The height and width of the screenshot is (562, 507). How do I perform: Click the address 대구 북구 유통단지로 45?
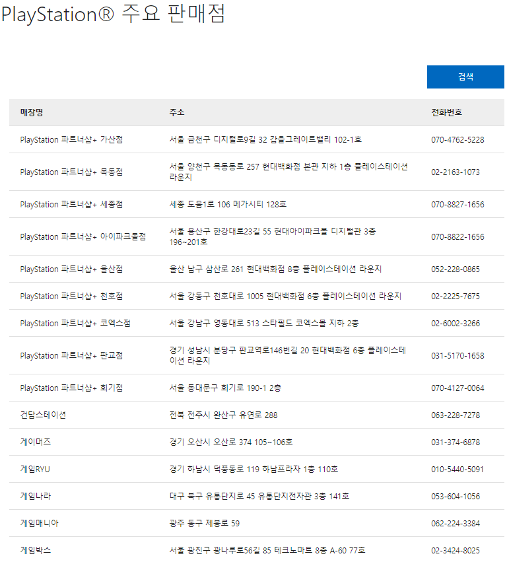click(259, 496)
